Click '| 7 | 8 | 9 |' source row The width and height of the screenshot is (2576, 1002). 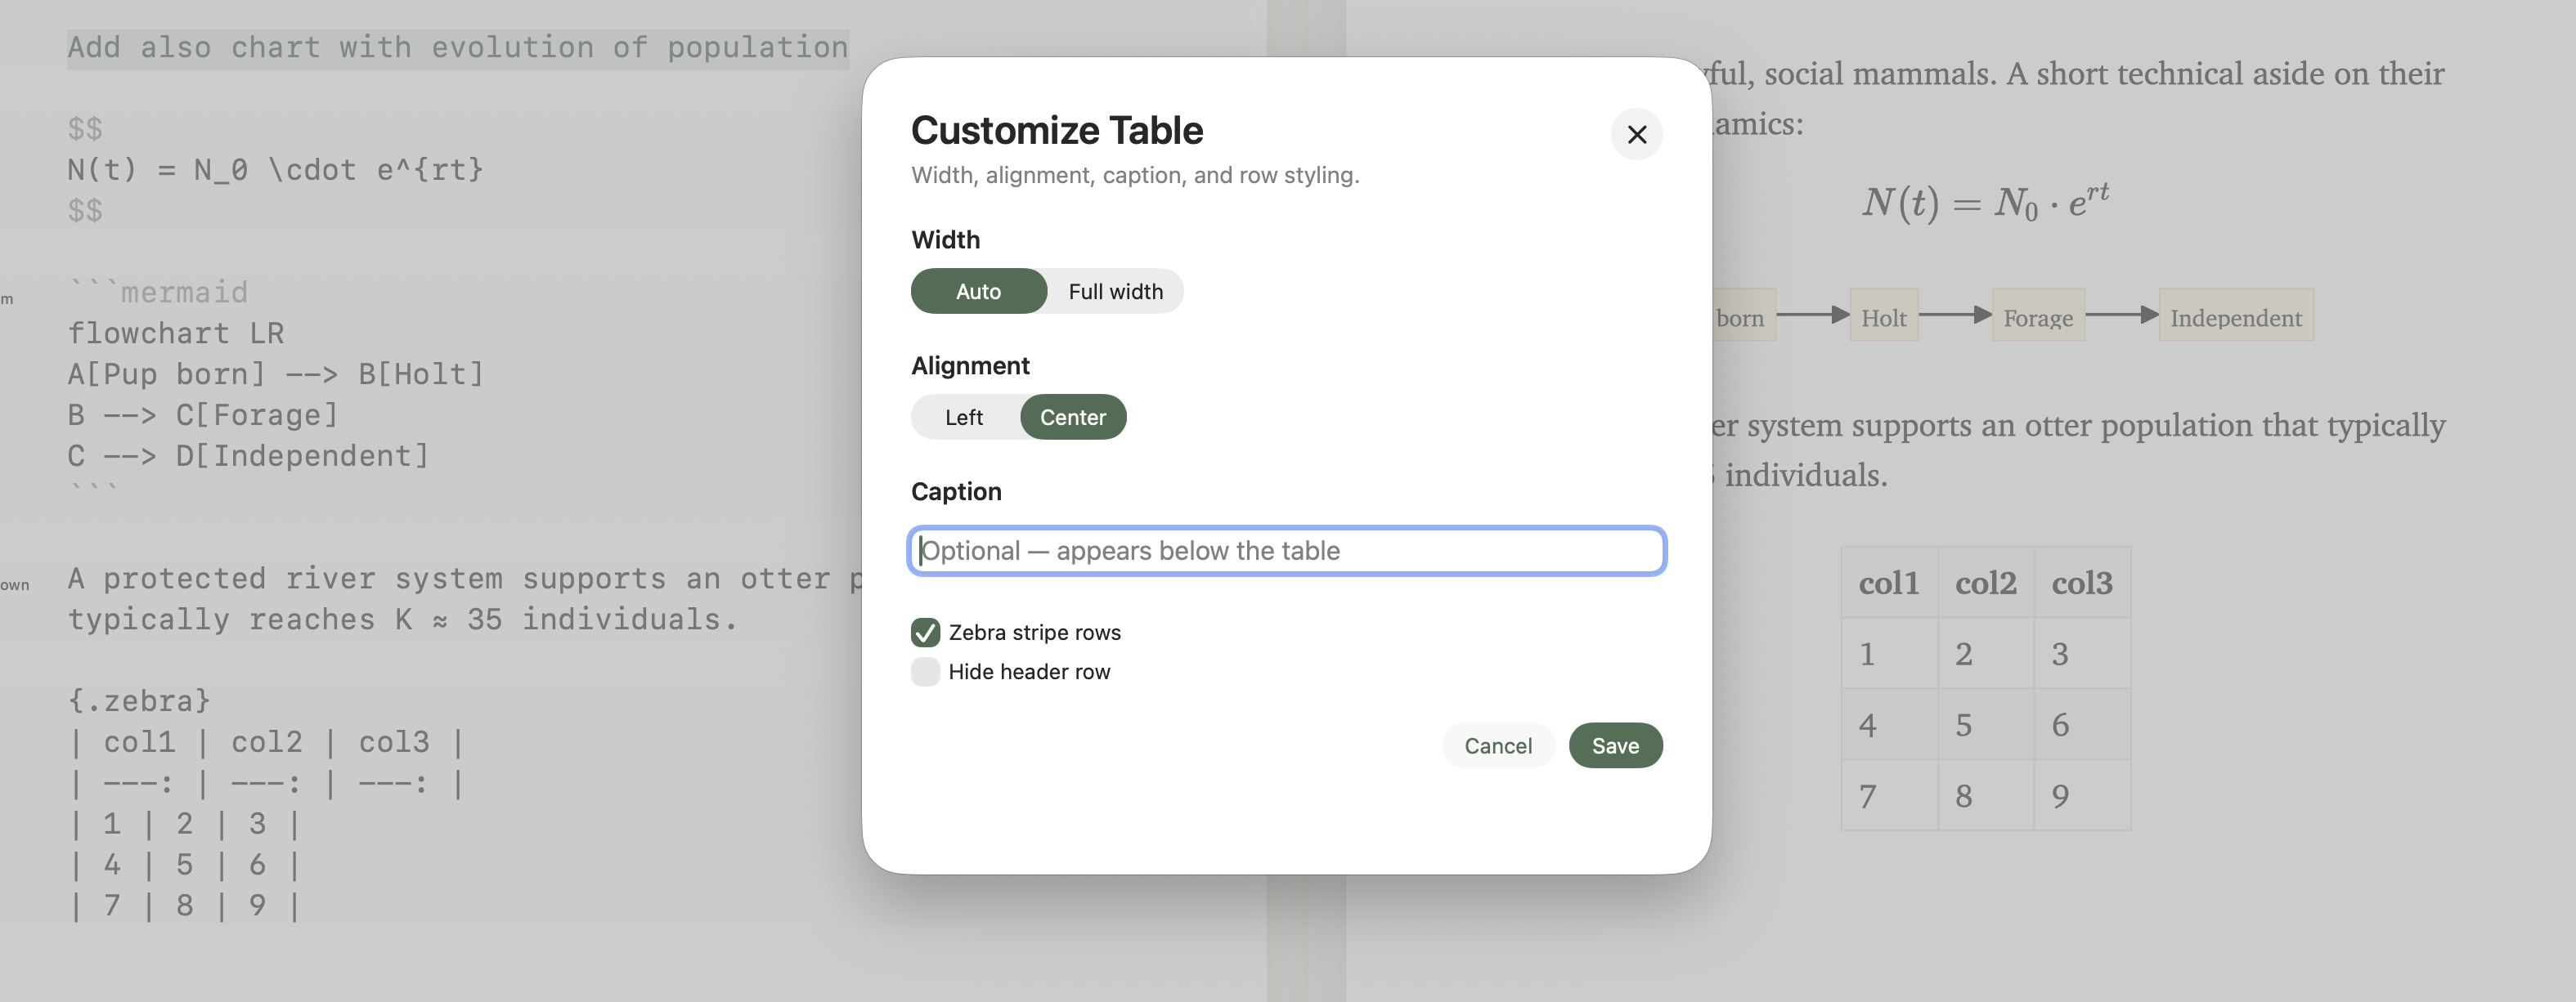coord(184,906)
